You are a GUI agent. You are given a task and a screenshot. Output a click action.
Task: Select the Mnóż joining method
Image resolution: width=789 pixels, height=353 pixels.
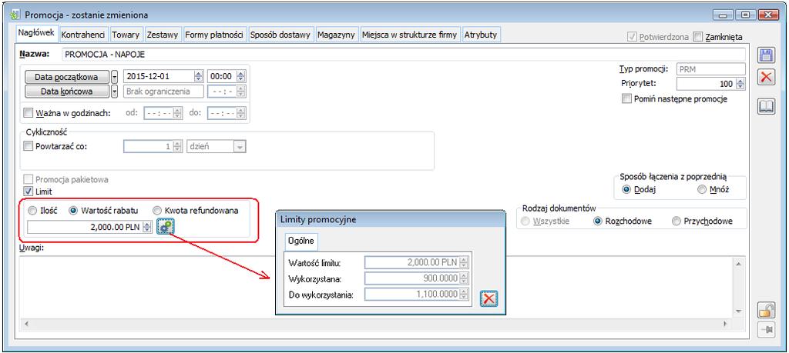[x=702, y=190]
